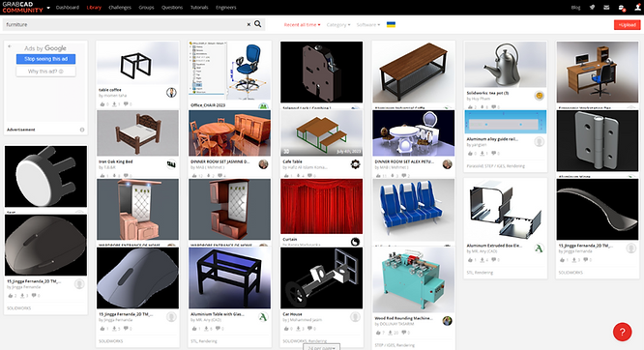Screen dimensions: 644x350
Task: Open the Tutorials menu item
Action: 199,8
